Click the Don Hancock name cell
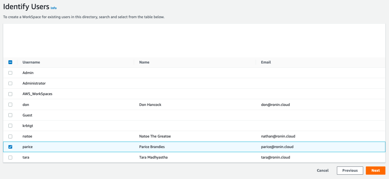The width and height of the screenshot is (389, 179). 150,105
